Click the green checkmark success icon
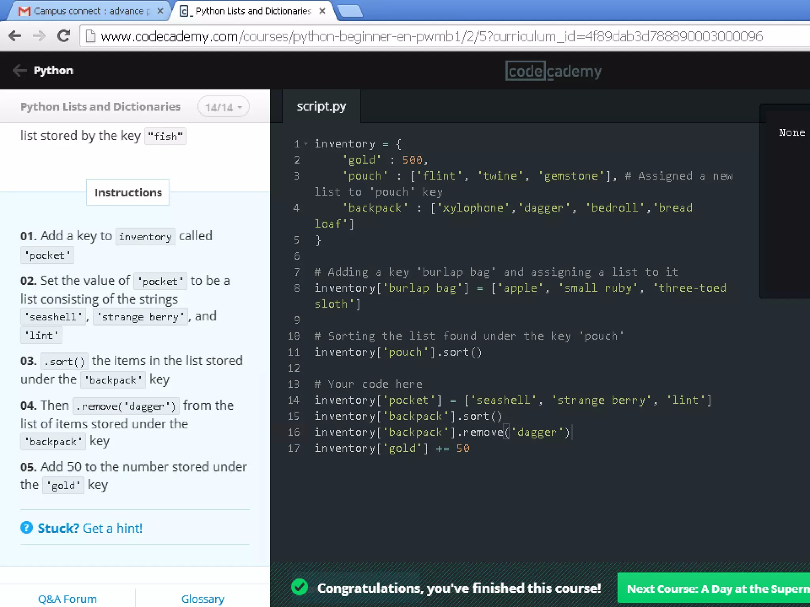Image resolution: width=810 pixels, height=607 pixels. click(299, 587)
